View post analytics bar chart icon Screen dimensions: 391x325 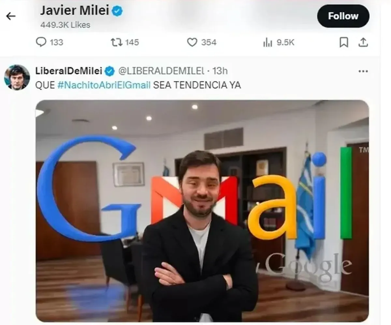click(268, 42)
